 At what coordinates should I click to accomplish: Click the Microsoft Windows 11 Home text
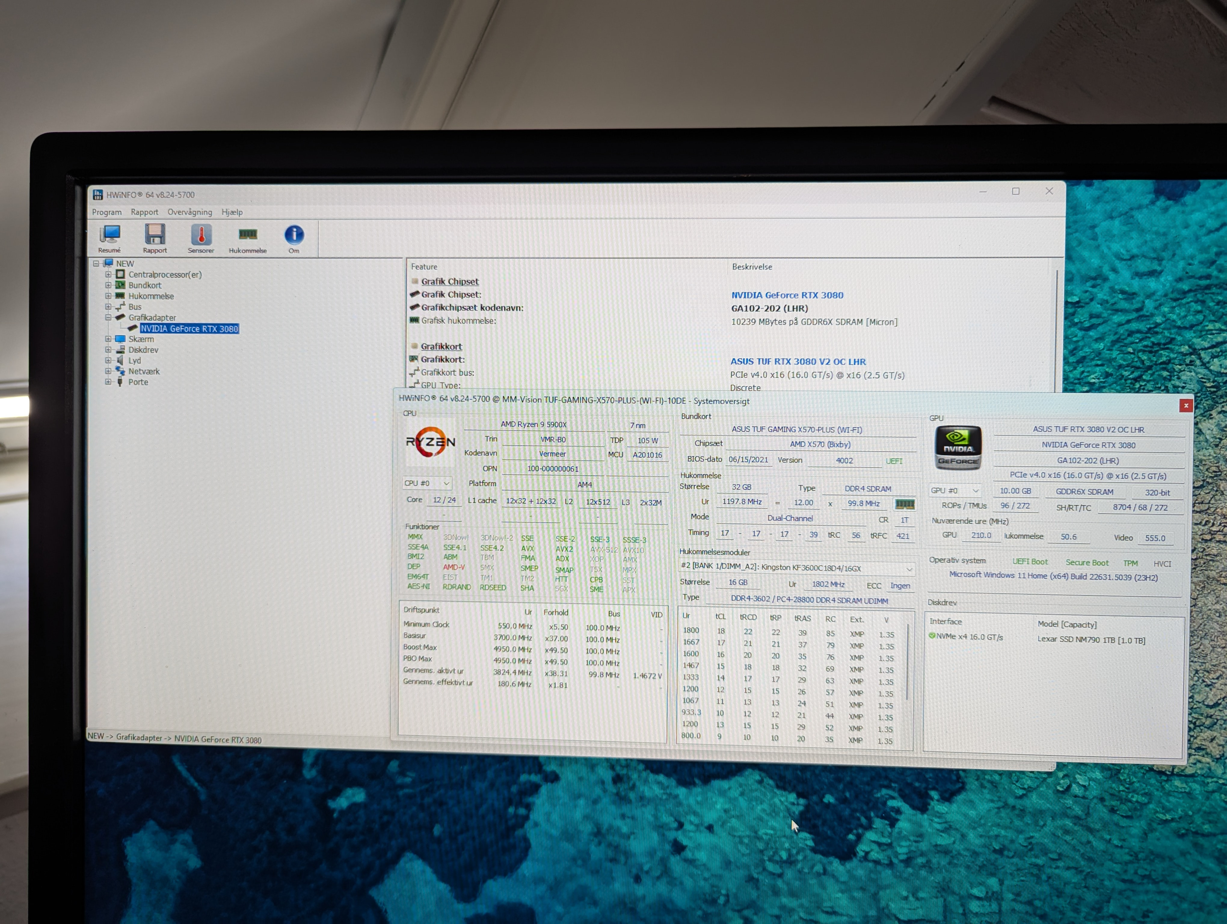point(1053,576)
